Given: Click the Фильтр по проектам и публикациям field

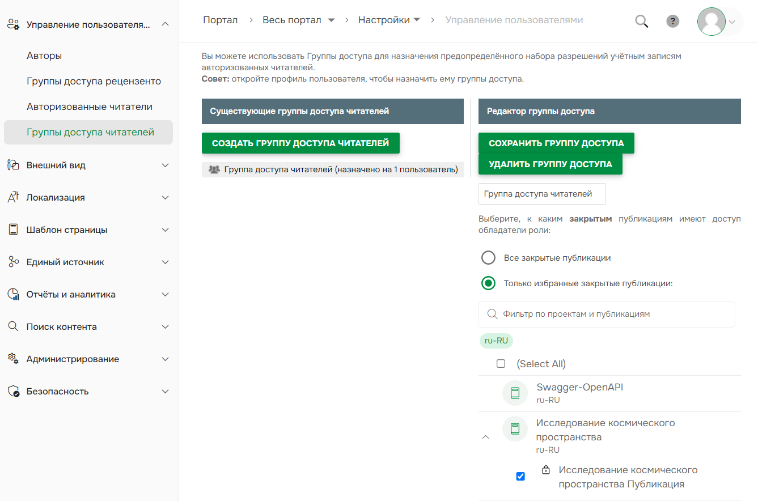Looking at the screenshot, I should (606, 314).
